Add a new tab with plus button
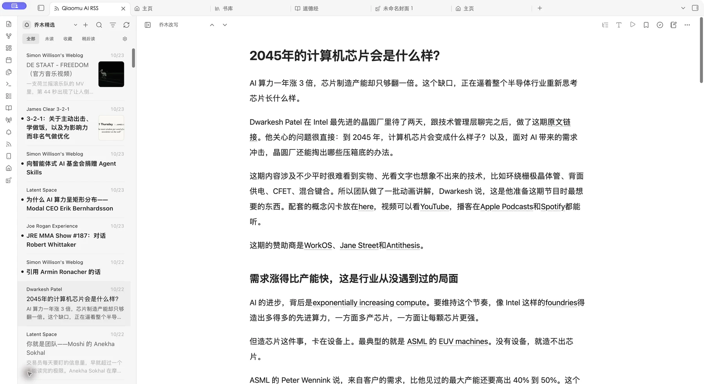The image size is (704, 384). tap(540, 8)
